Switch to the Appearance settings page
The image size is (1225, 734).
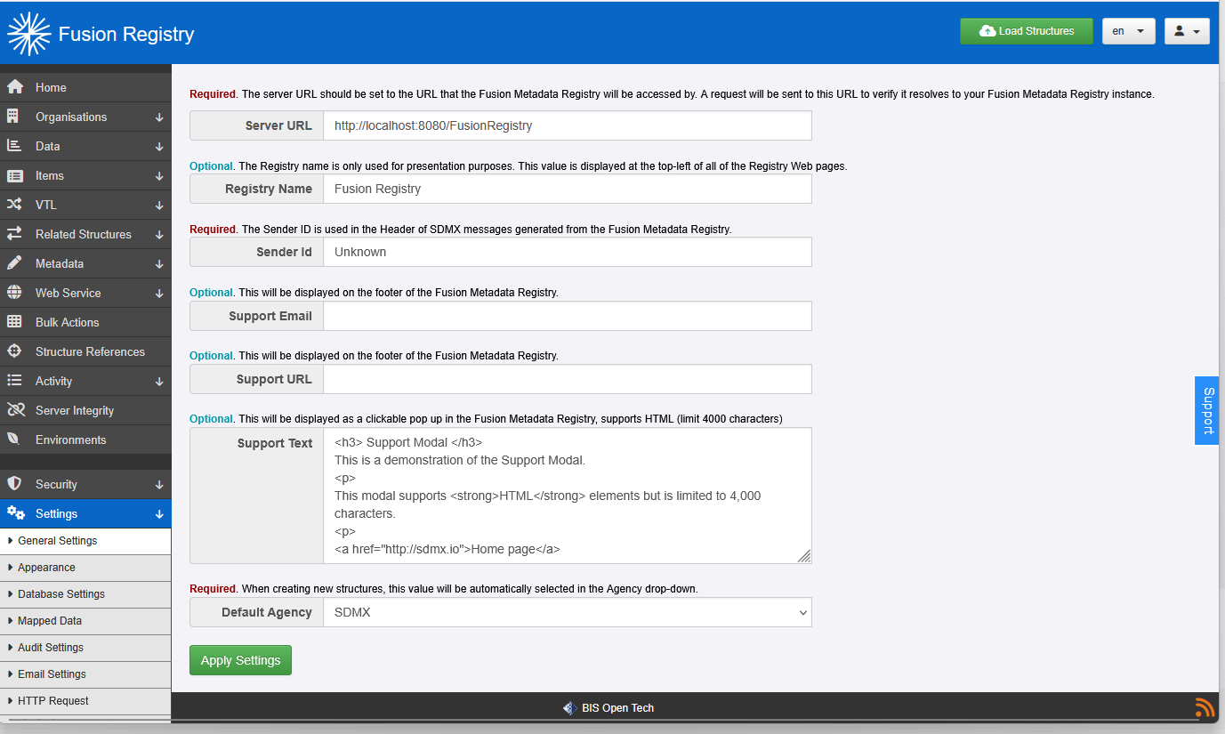coord(47,568)
